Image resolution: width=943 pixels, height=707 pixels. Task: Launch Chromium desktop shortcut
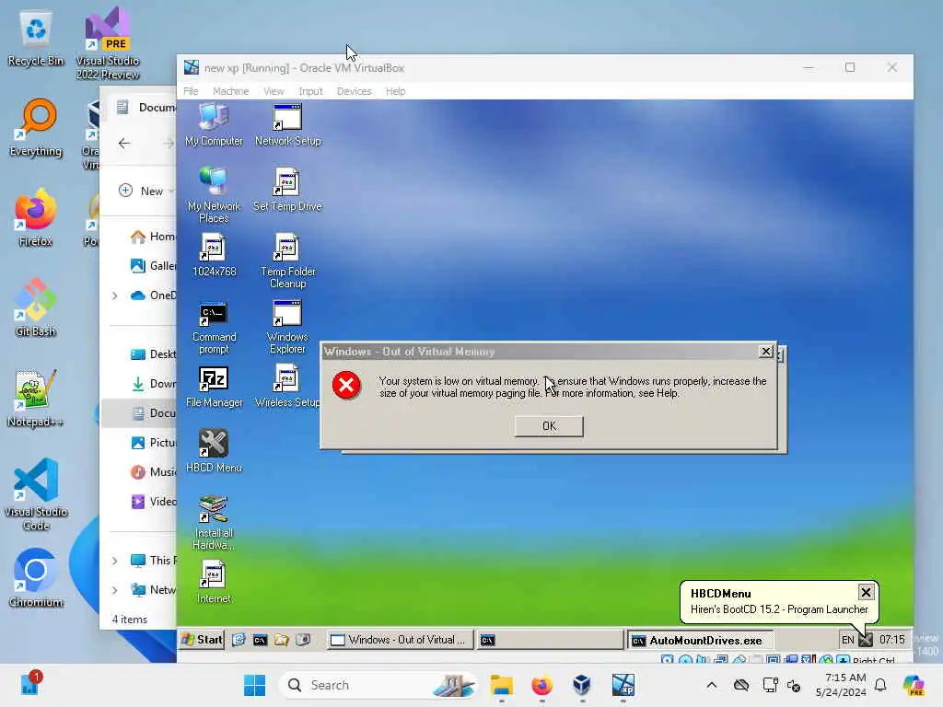[36, 578]
